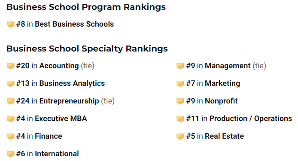View the Executive MBA ranking
This screenshot has height=161, width=298.
[x=61, y=118]
